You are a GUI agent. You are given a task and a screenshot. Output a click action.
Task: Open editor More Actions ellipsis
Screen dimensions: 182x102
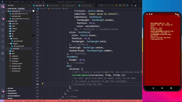139,5
